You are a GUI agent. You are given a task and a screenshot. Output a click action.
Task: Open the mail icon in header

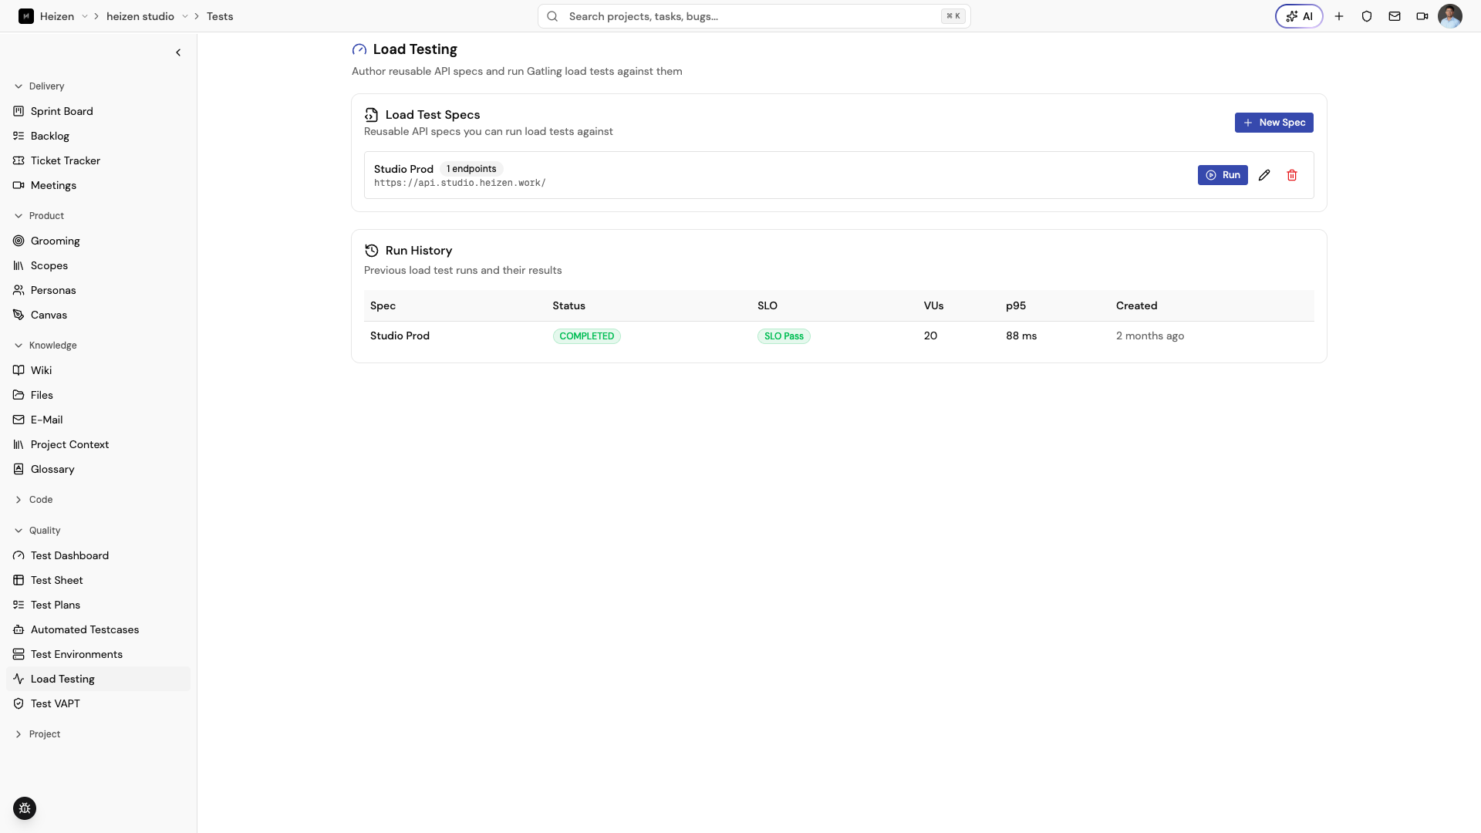pos(1395,16)
